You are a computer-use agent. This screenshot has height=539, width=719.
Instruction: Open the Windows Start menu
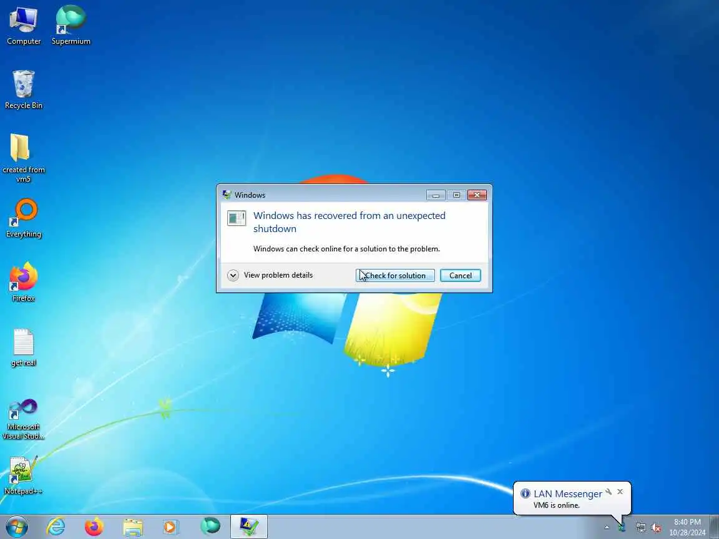[x=17, y=527]
